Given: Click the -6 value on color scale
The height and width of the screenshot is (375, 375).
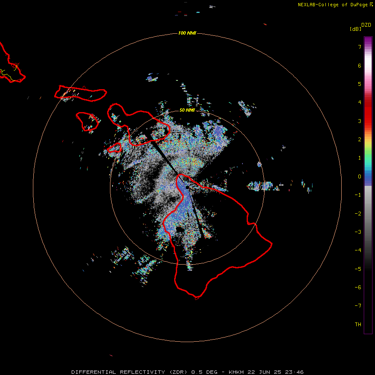Looking at the screenshot, I should 358,287.
